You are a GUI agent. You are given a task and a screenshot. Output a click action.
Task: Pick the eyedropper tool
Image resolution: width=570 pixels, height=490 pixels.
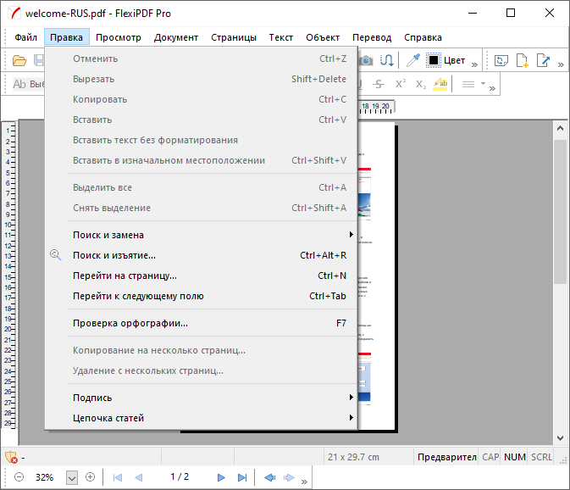[x=413, y=60]
